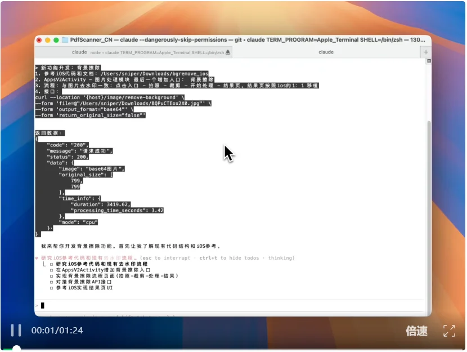
Task: Check the 对接背景擦除API接口 todo box
Action: (x=51, y=282)
